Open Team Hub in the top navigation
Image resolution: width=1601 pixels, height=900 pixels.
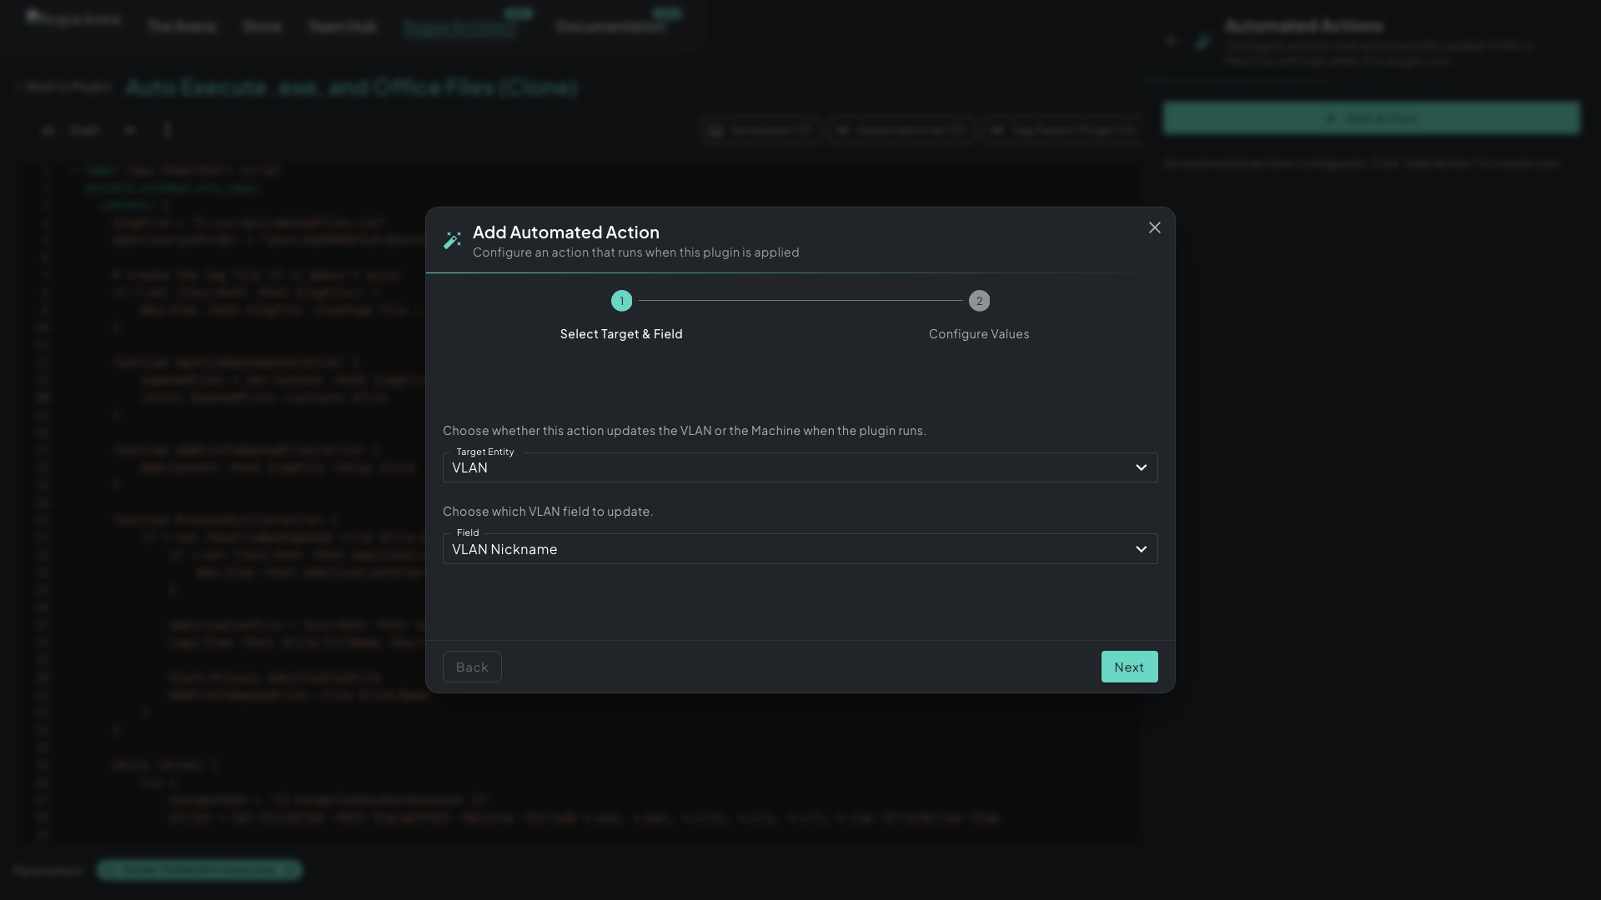(x=342, y=27)
